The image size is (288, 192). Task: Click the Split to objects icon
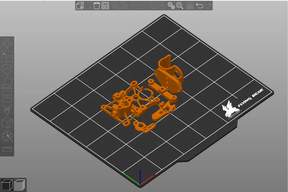153,6
